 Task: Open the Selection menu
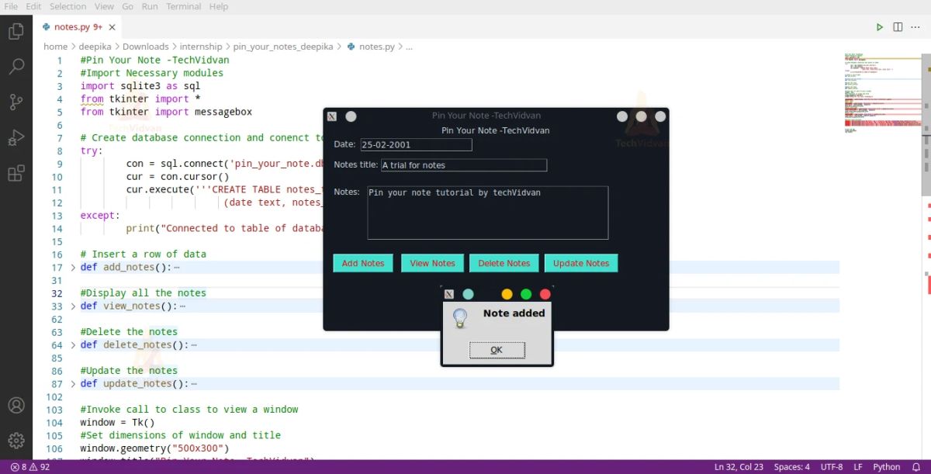68,6
